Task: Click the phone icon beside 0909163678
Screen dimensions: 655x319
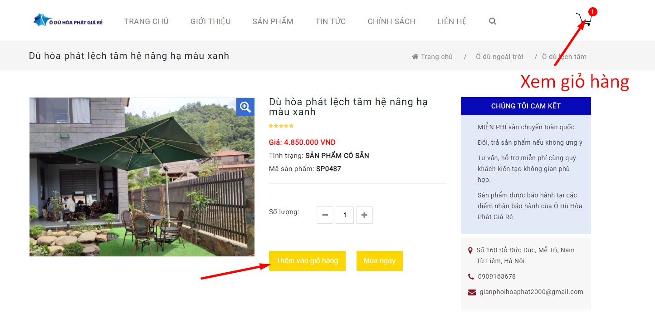Action: coord(471,276)
